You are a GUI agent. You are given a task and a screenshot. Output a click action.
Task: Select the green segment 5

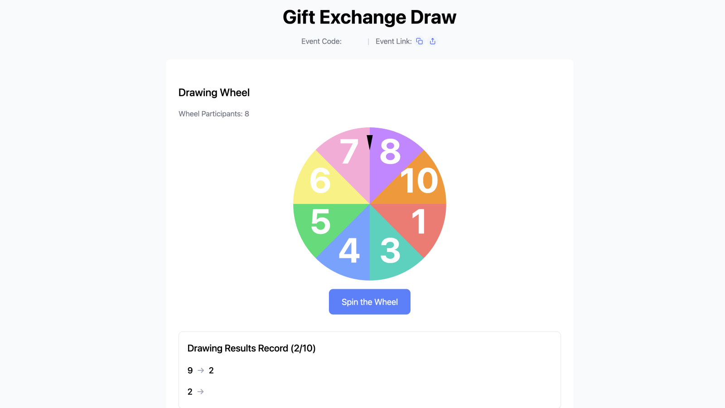(321, 222)
